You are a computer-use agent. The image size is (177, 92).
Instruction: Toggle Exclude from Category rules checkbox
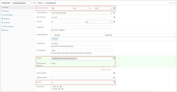pyautogui.click(x=52, y=89)
